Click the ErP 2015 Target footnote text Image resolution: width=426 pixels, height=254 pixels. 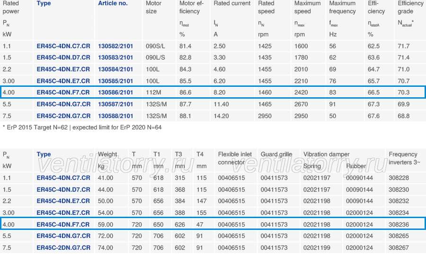(x=82, y=127)
